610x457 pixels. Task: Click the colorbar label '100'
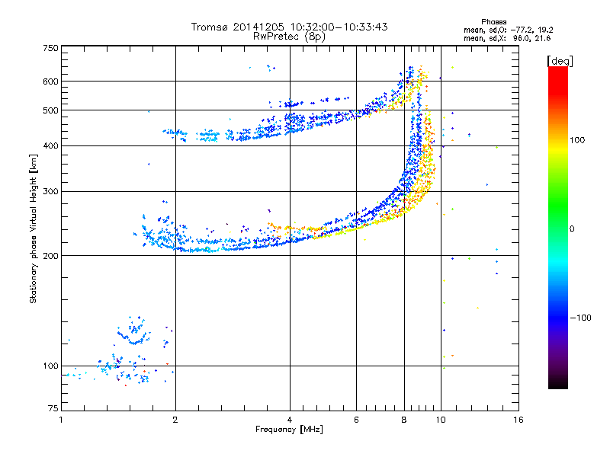[x=577, y=140]
